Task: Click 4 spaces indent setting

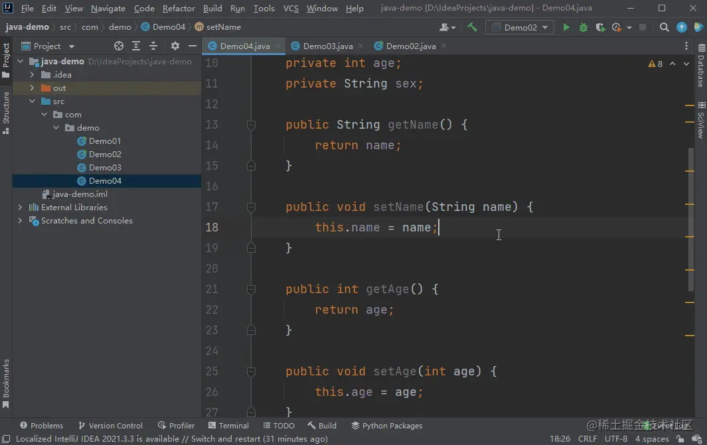Action: pyautogui.click(x=651, y=438)
